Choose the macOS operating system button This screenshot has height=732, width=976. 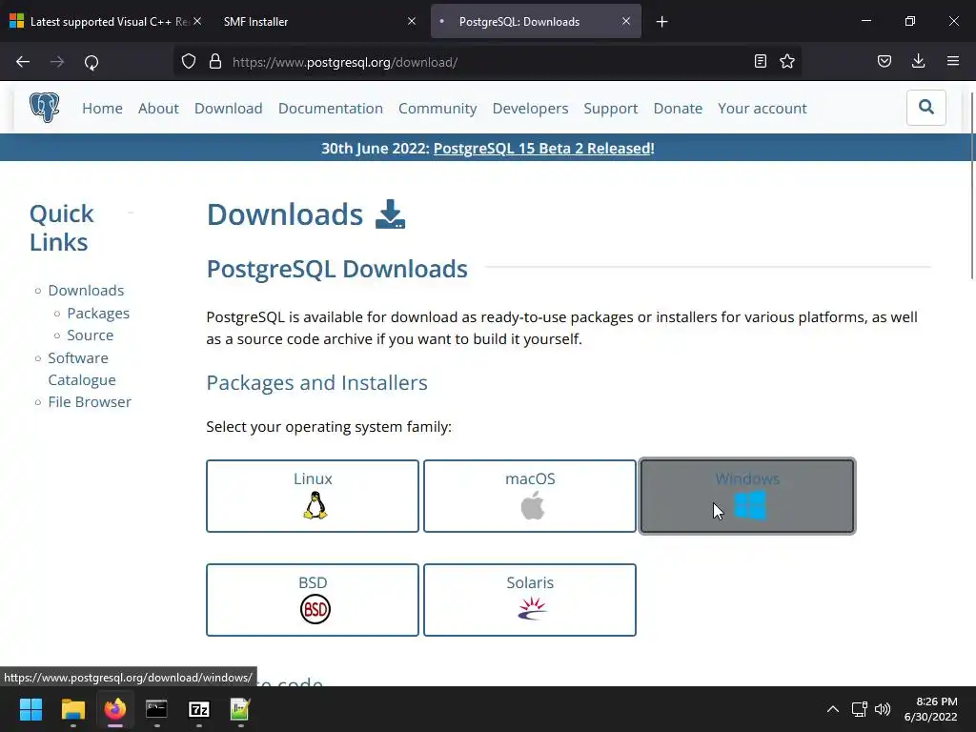[x=530, y=496]
